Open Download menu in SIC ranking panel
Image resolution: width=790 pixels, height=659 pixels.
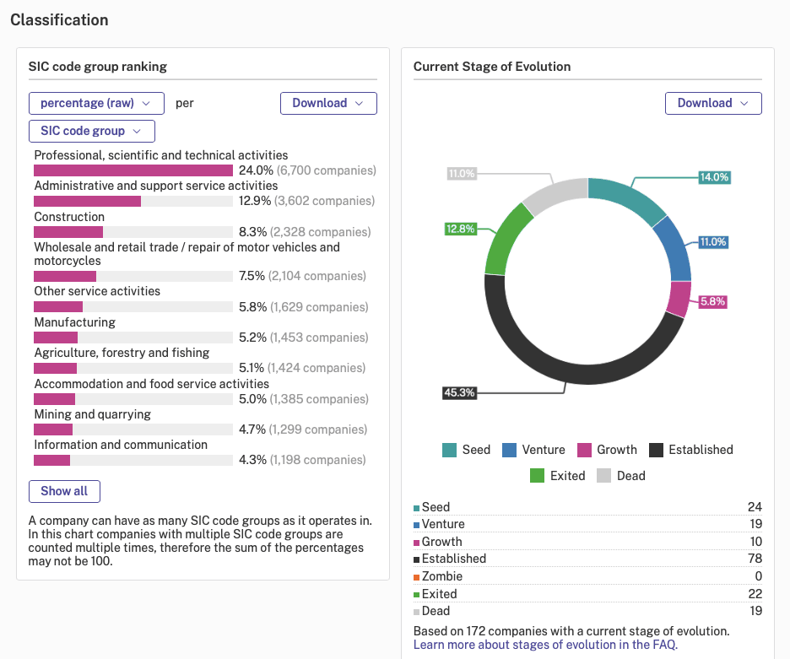pos(328,103)
